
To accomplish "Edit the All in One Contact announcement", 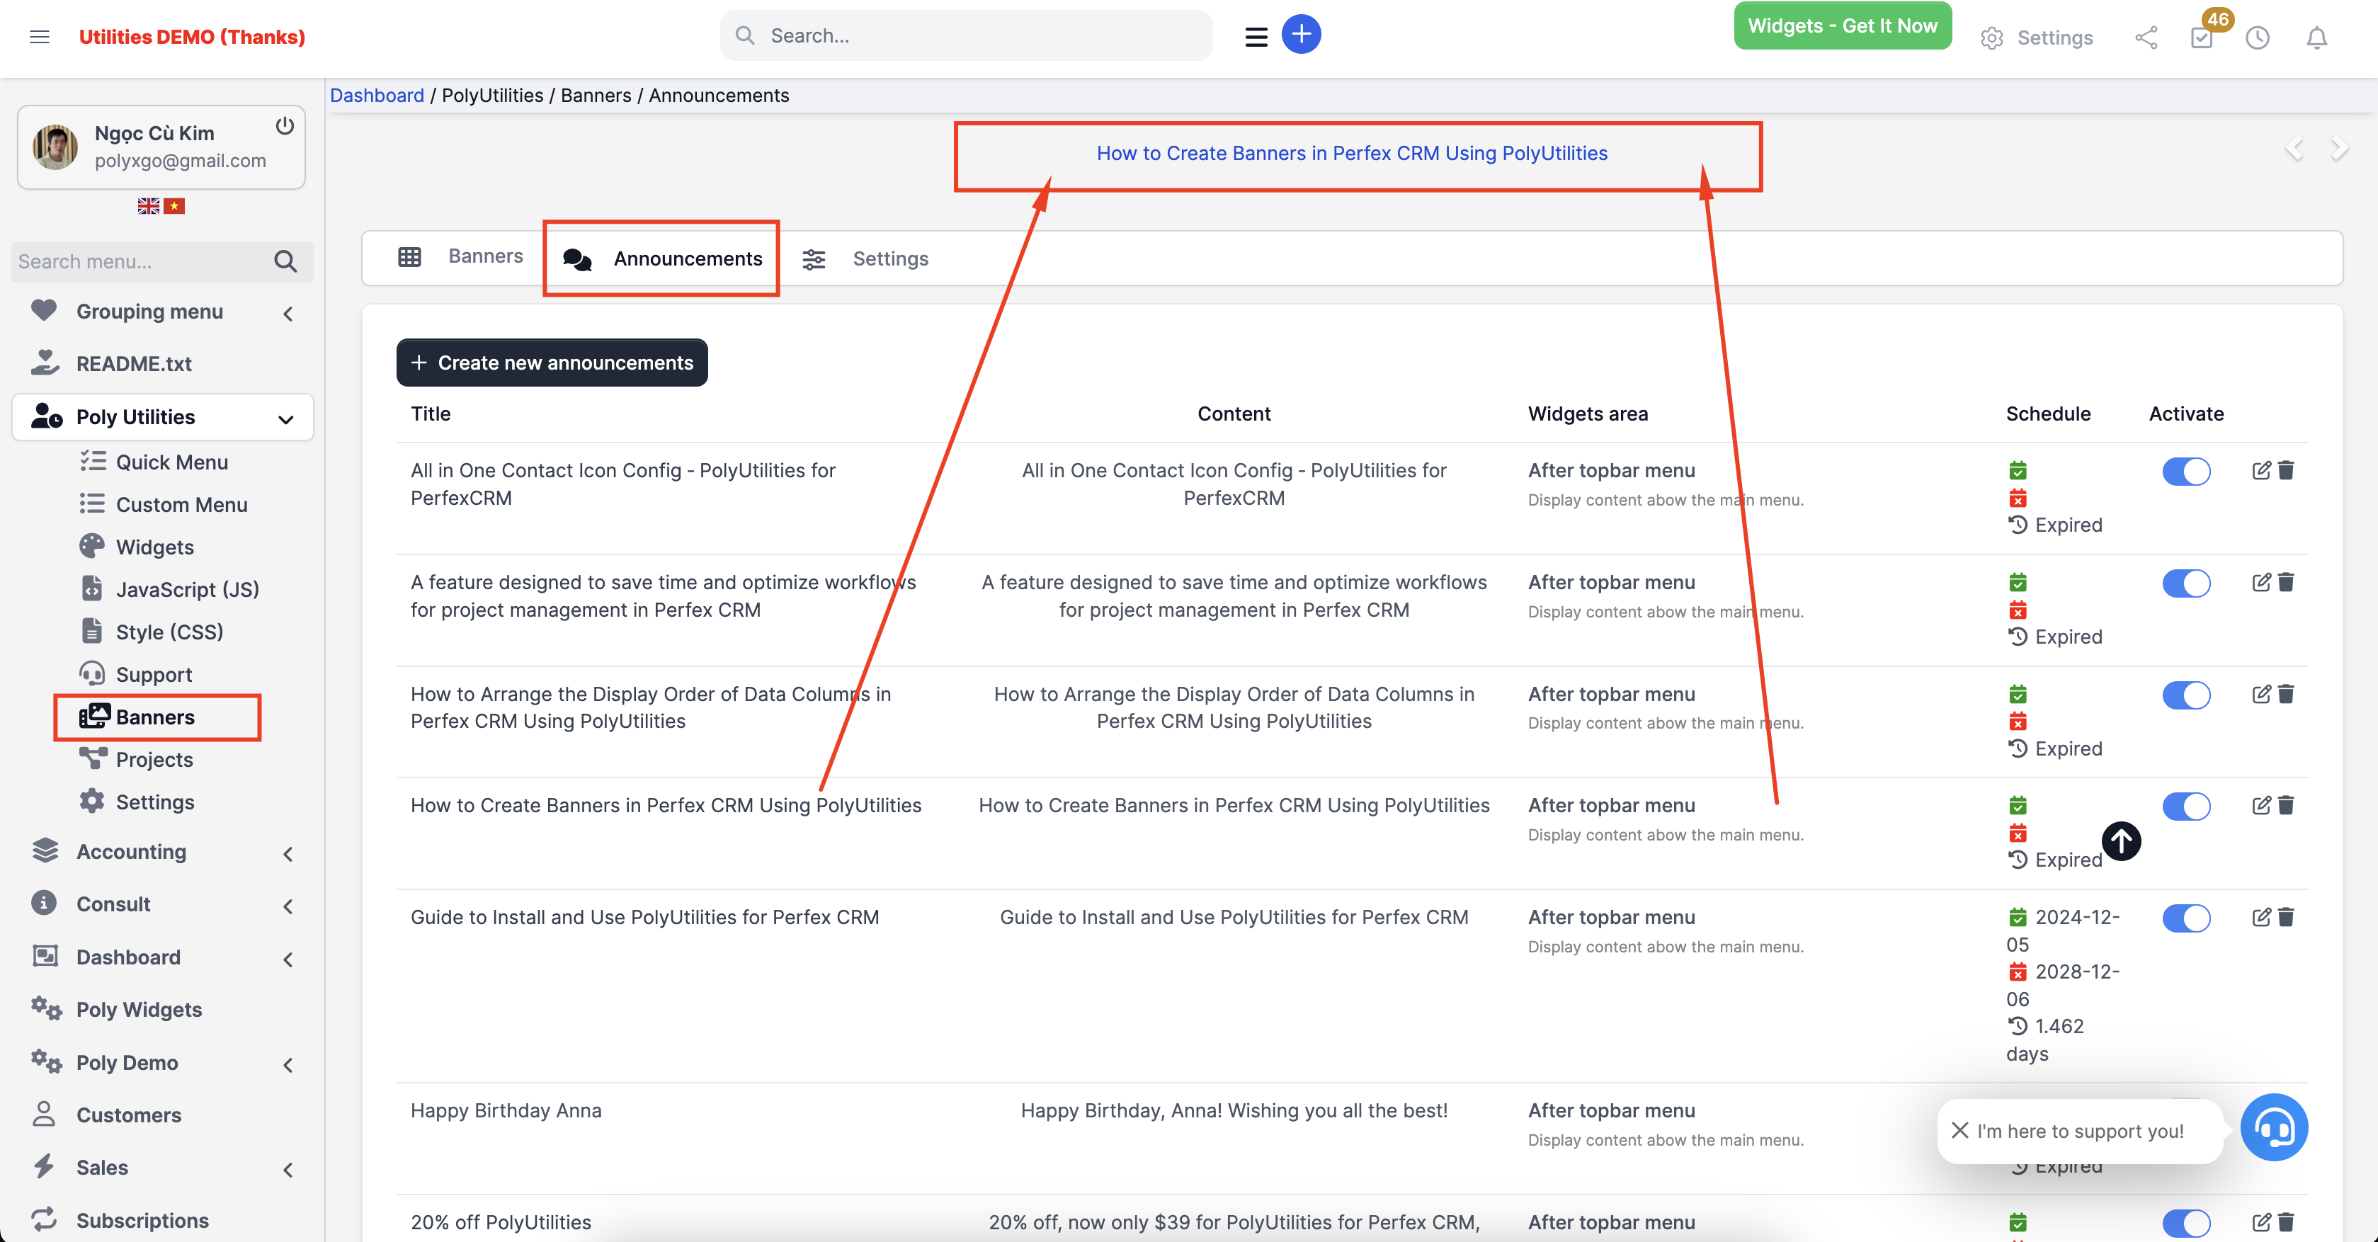I will coord(2260,471).
